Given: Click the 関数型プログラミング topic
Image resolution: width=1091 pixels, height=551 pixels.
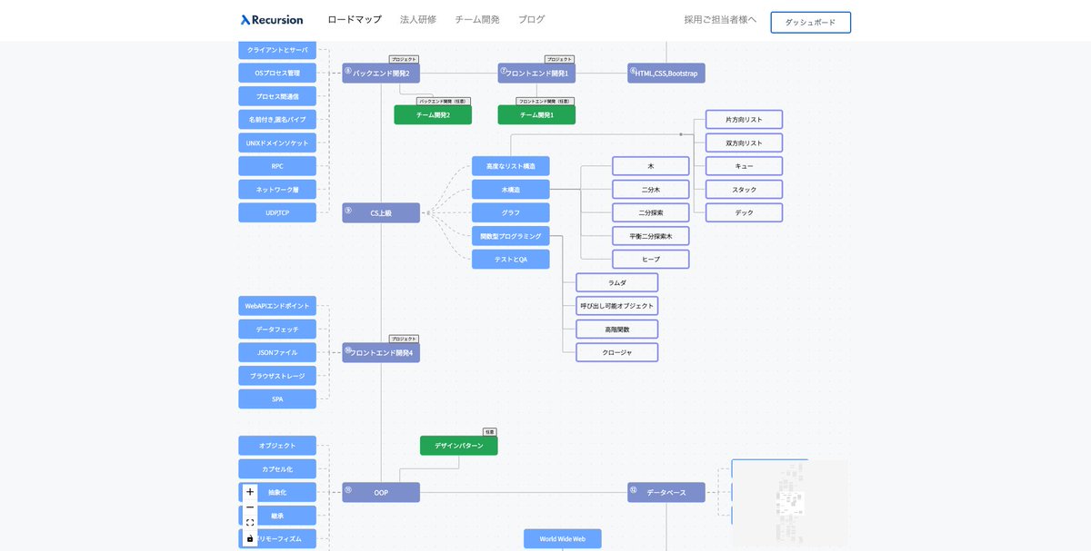Looking at the screenshot, I should click(511, 236).
